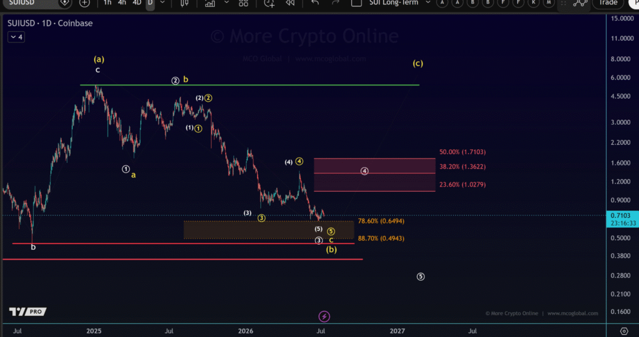Start bar replay with the rewind icon
Viewport: 639px width, 337px height.
tap(290, 3)
